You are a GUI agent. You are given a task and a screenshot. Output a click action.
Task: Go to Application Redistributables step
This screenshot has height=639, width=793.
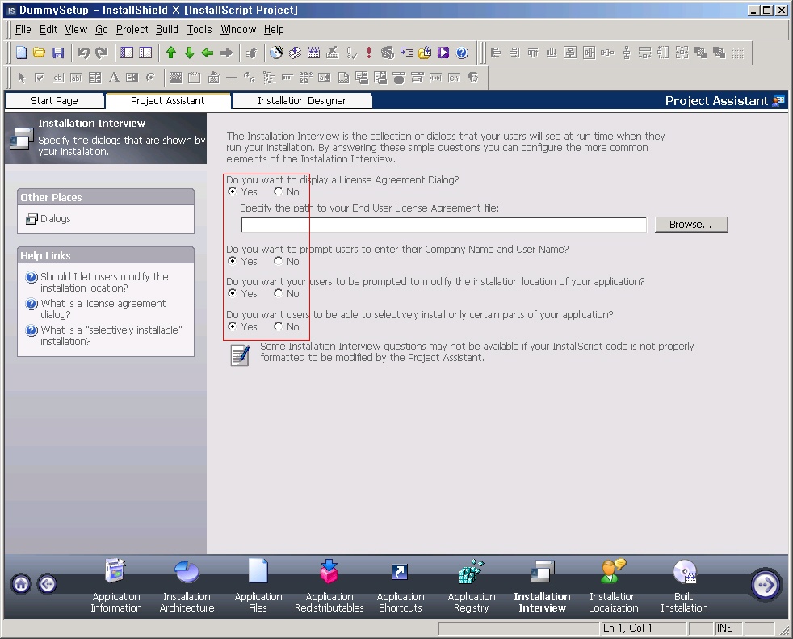click(x=329, y=586)
